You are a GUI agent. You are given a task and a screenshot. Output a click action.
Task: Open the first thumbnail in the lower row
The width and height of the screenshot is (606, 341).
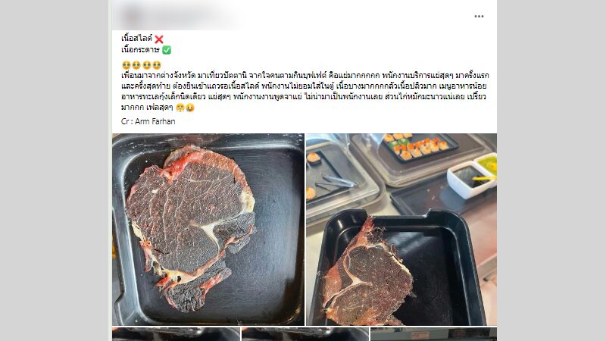pos(176,334)
